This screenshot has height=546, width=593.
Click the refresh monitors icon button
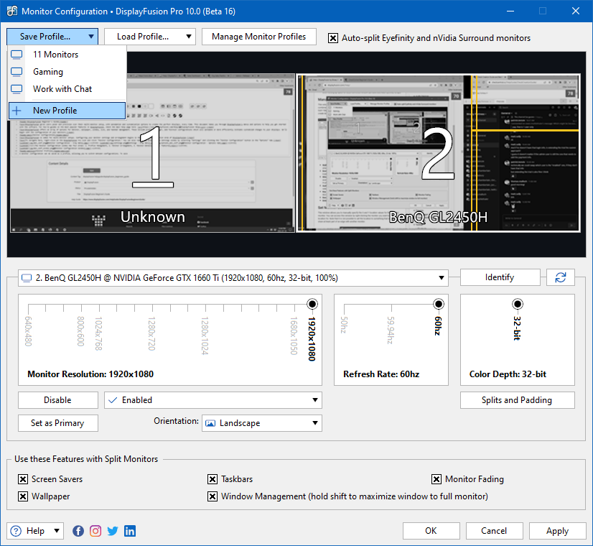[x=561, y=277]
